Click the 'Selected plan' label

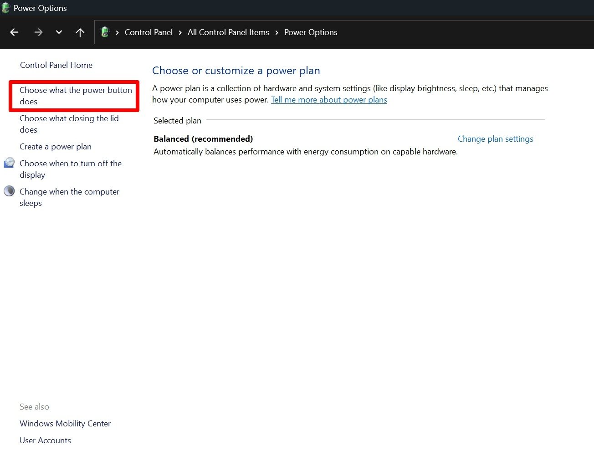coord(177,121)
